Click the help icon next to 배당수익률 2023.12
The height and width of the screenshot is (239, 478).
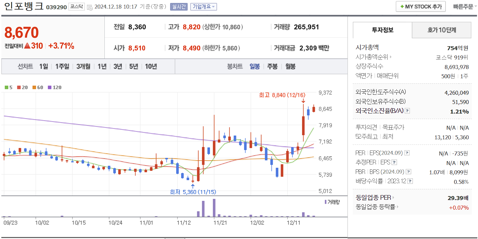click(410, 181)
